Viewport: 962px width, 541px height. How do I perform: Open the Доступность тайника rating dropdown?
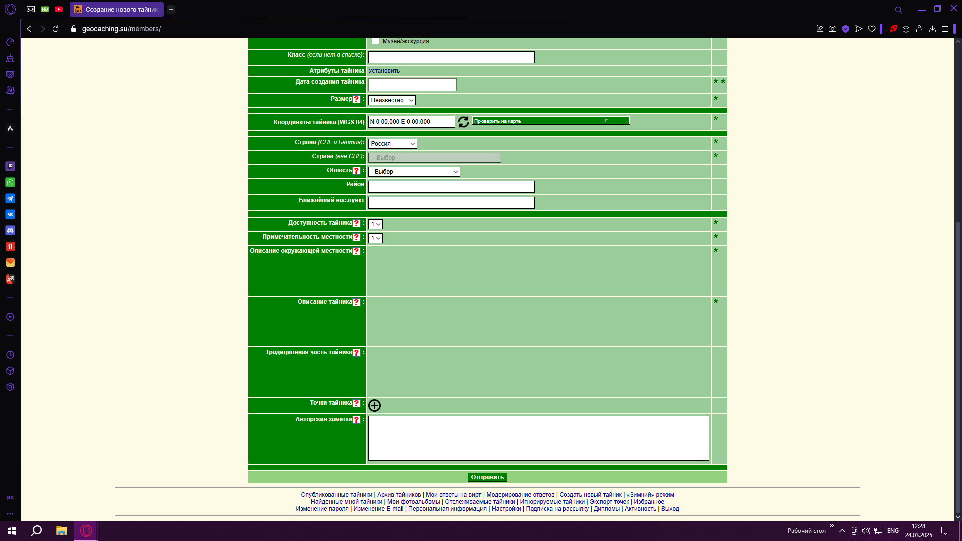point(375,224)
